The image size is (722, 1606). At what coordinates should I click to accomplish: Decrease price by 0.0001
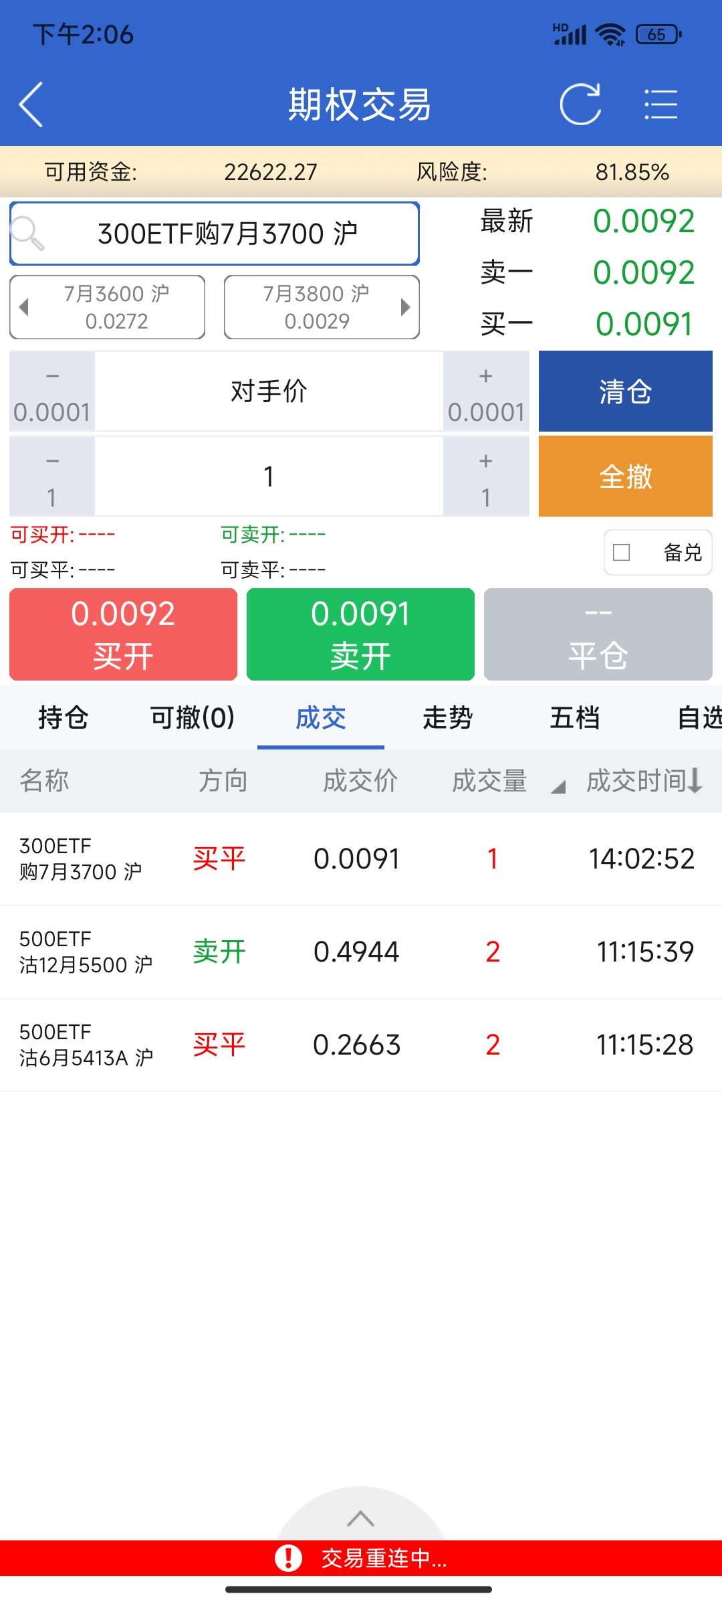tap(52, 392)
